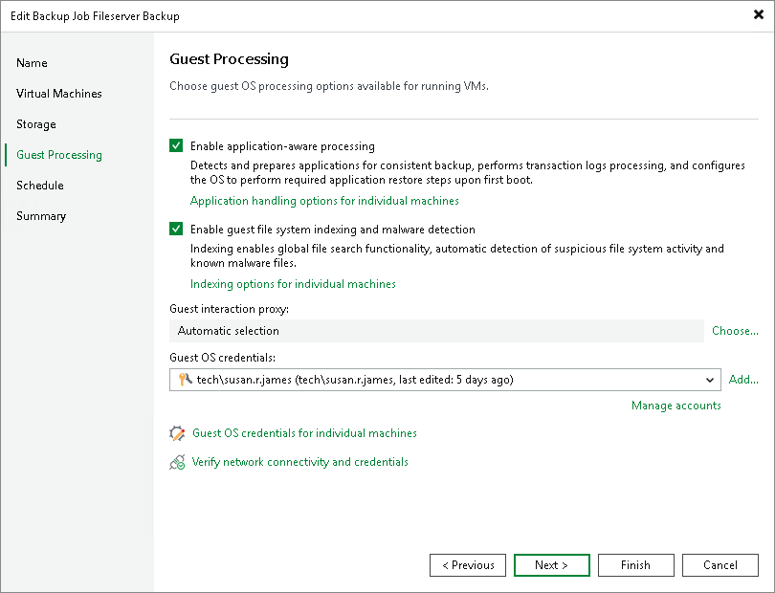The width and height of the screenshot is (775, 593).
Task: Select the Name step in sidebar
Action: click(32, 63)
